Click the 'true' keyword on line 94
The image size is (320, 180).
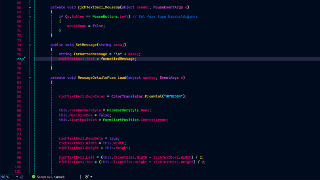113,138
